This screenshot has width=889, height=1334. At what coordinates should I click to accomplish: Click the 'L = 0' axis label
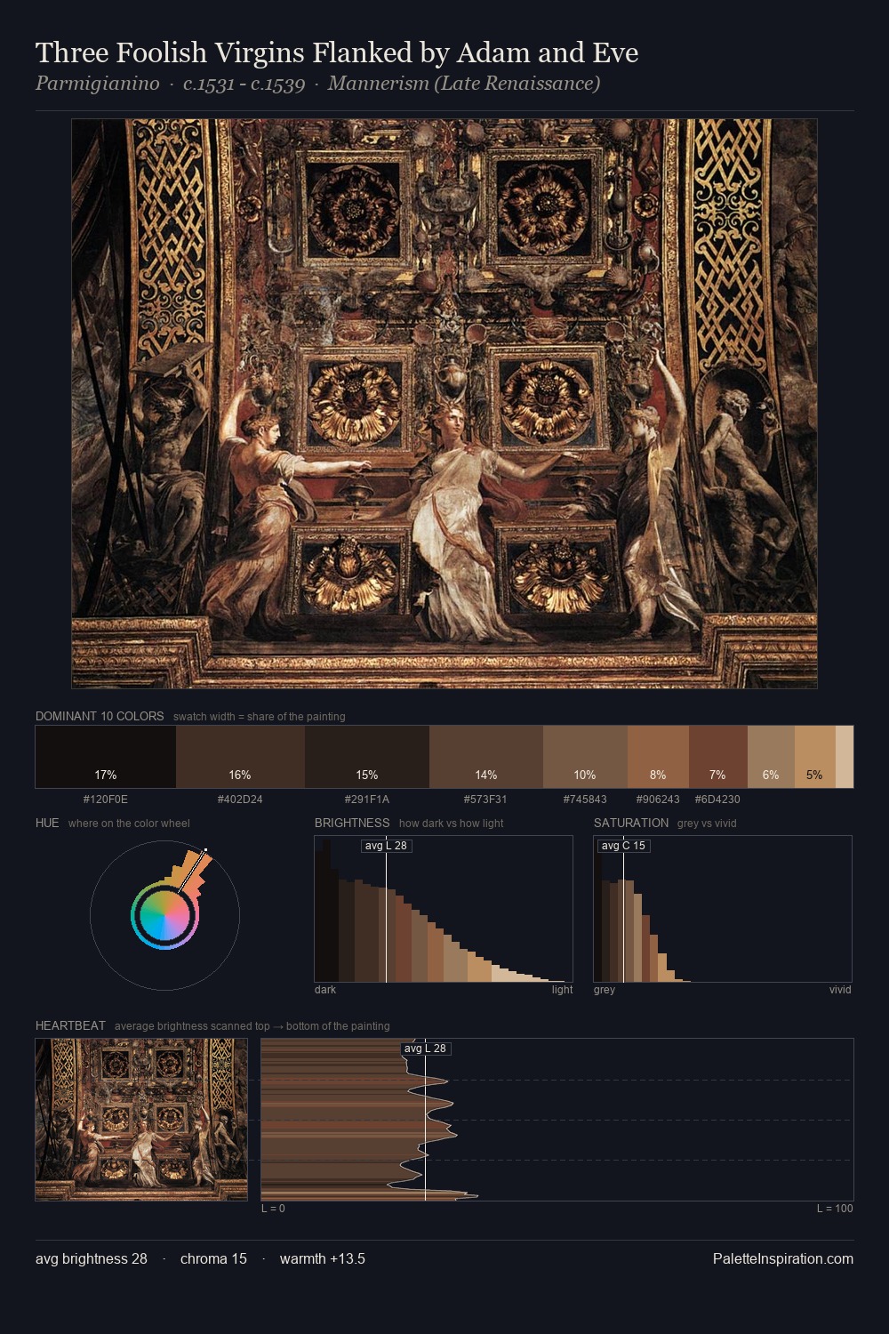click(273, 1209)
